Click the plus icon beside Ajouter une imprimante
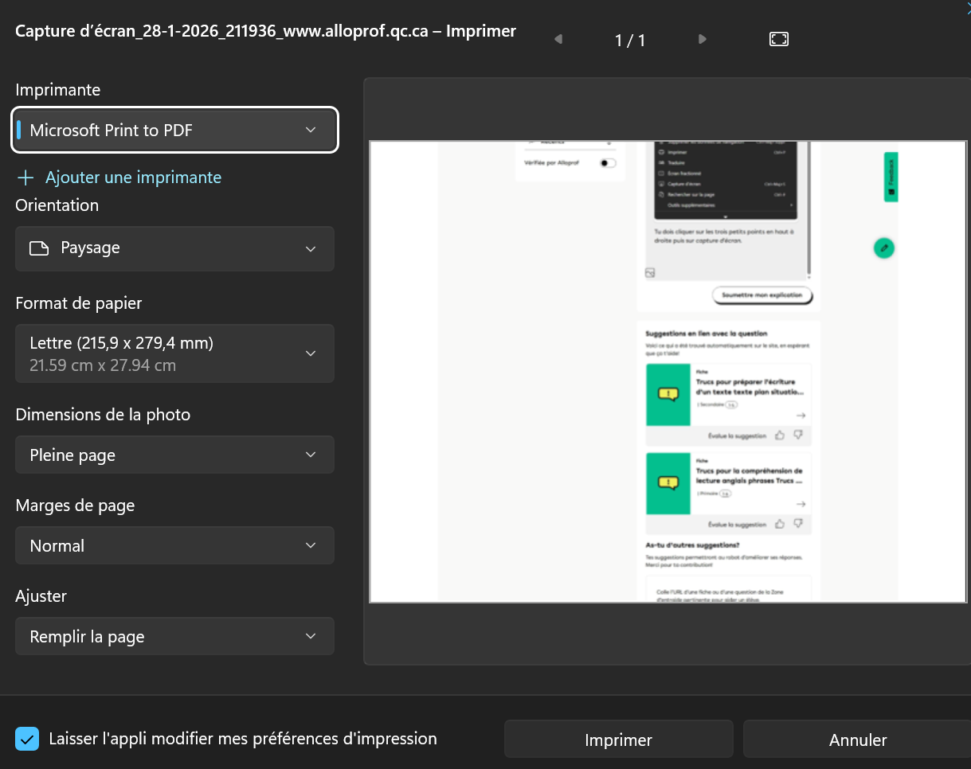971x769 pixels. (25, 178)
